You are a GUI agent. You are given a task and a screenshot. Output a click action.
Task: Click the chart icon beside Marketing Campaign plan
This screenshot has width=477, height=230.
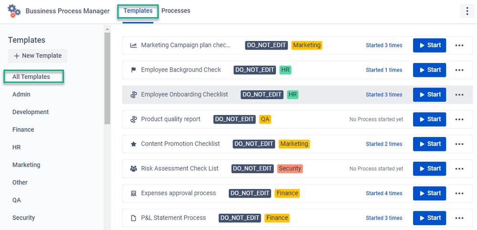pos(133,45)
